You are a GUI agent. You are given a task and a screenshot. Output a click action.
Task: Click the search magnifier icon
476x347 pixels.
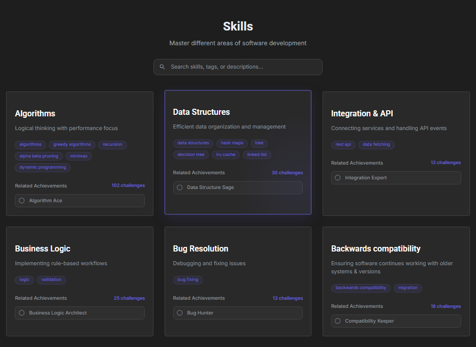tap(163, 67)
